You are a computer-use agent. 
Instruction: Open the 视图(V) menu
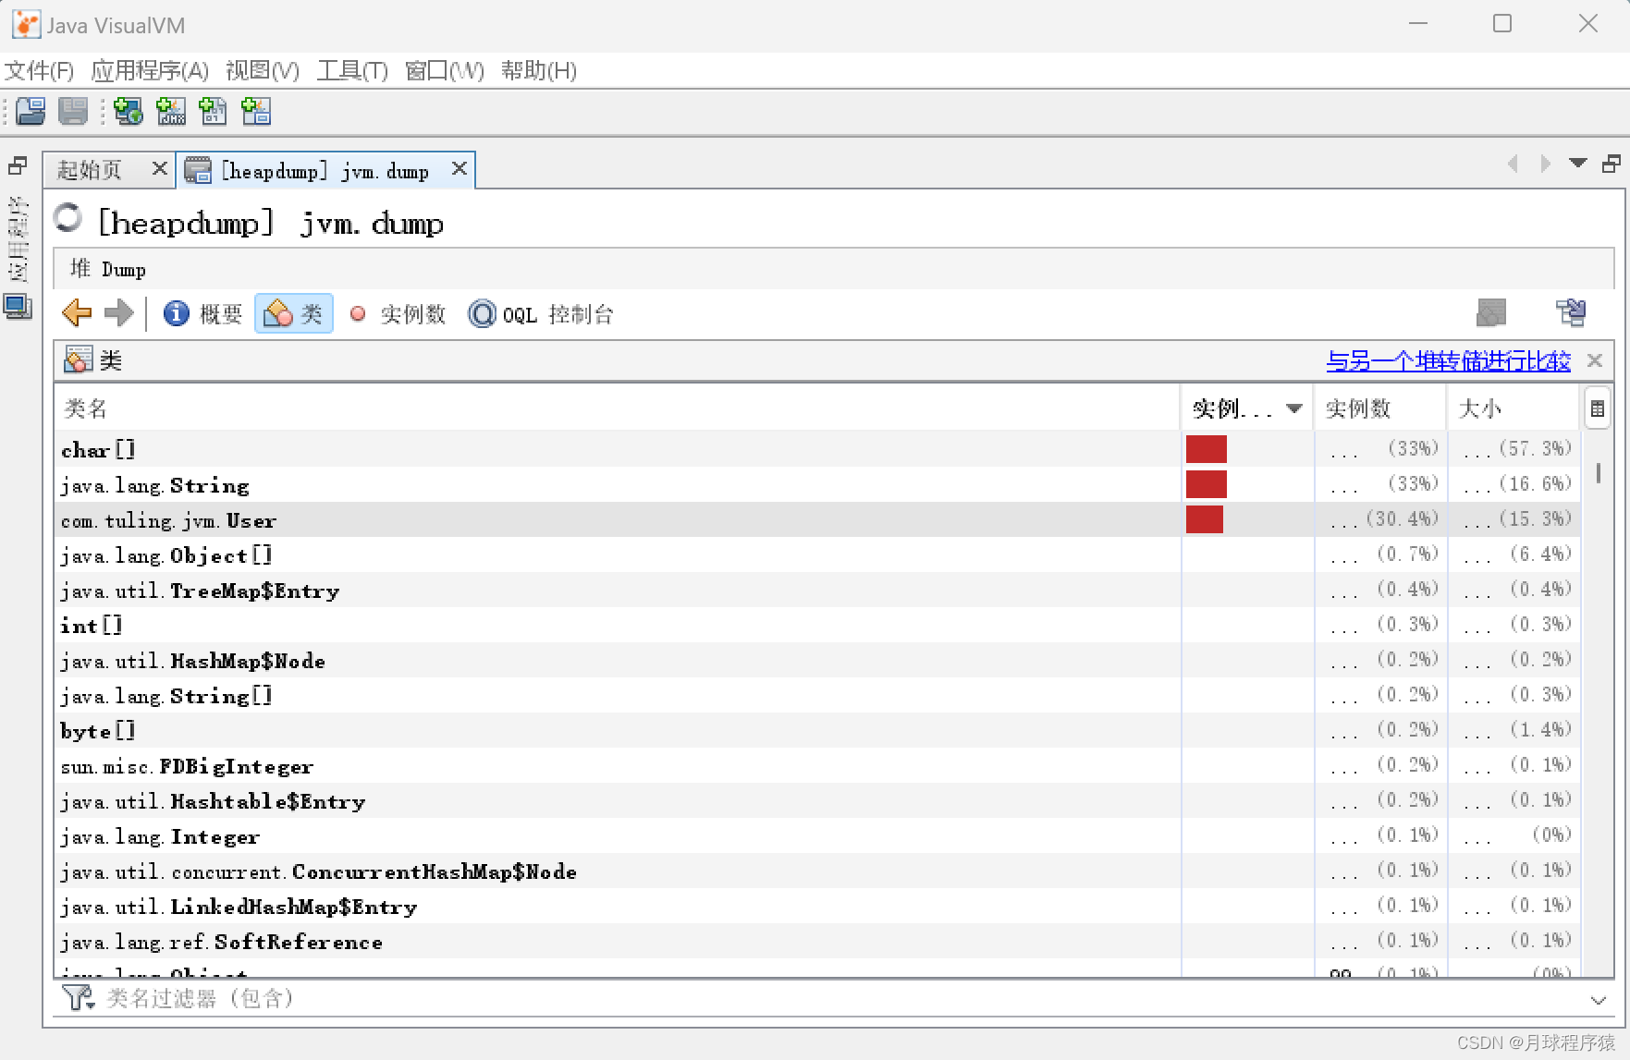point(263,70)
